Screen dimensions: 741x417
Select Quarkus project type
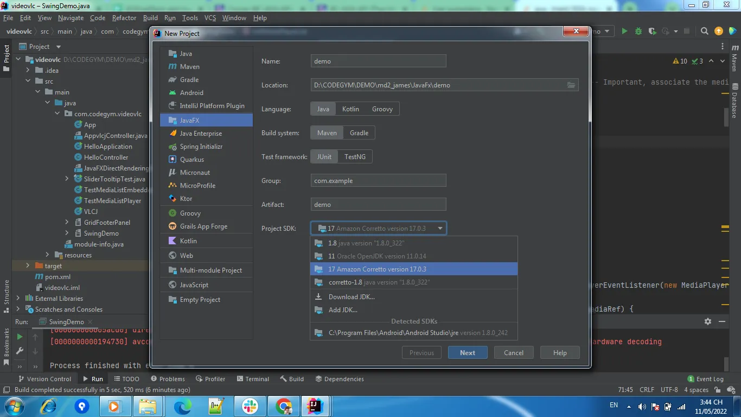(x=206, y=160)
